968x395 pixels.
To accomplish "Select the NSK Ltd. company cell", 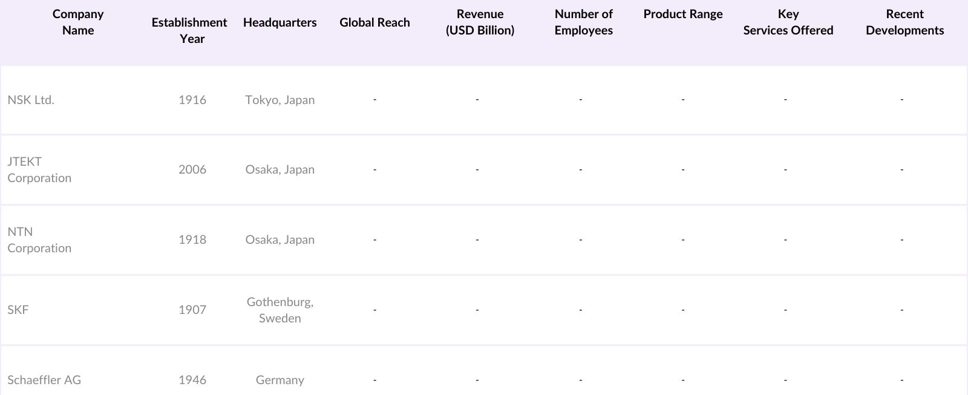I will [x=31, y=100].
